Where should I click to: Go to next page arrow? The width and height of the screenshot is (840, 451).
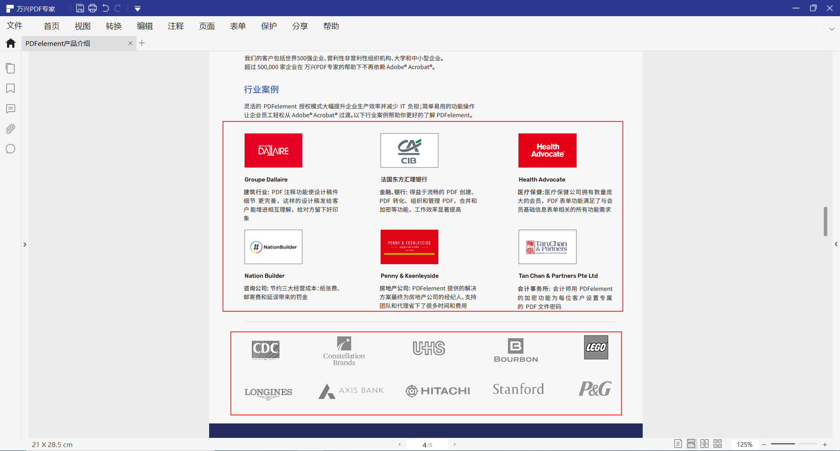pos(455,444)
